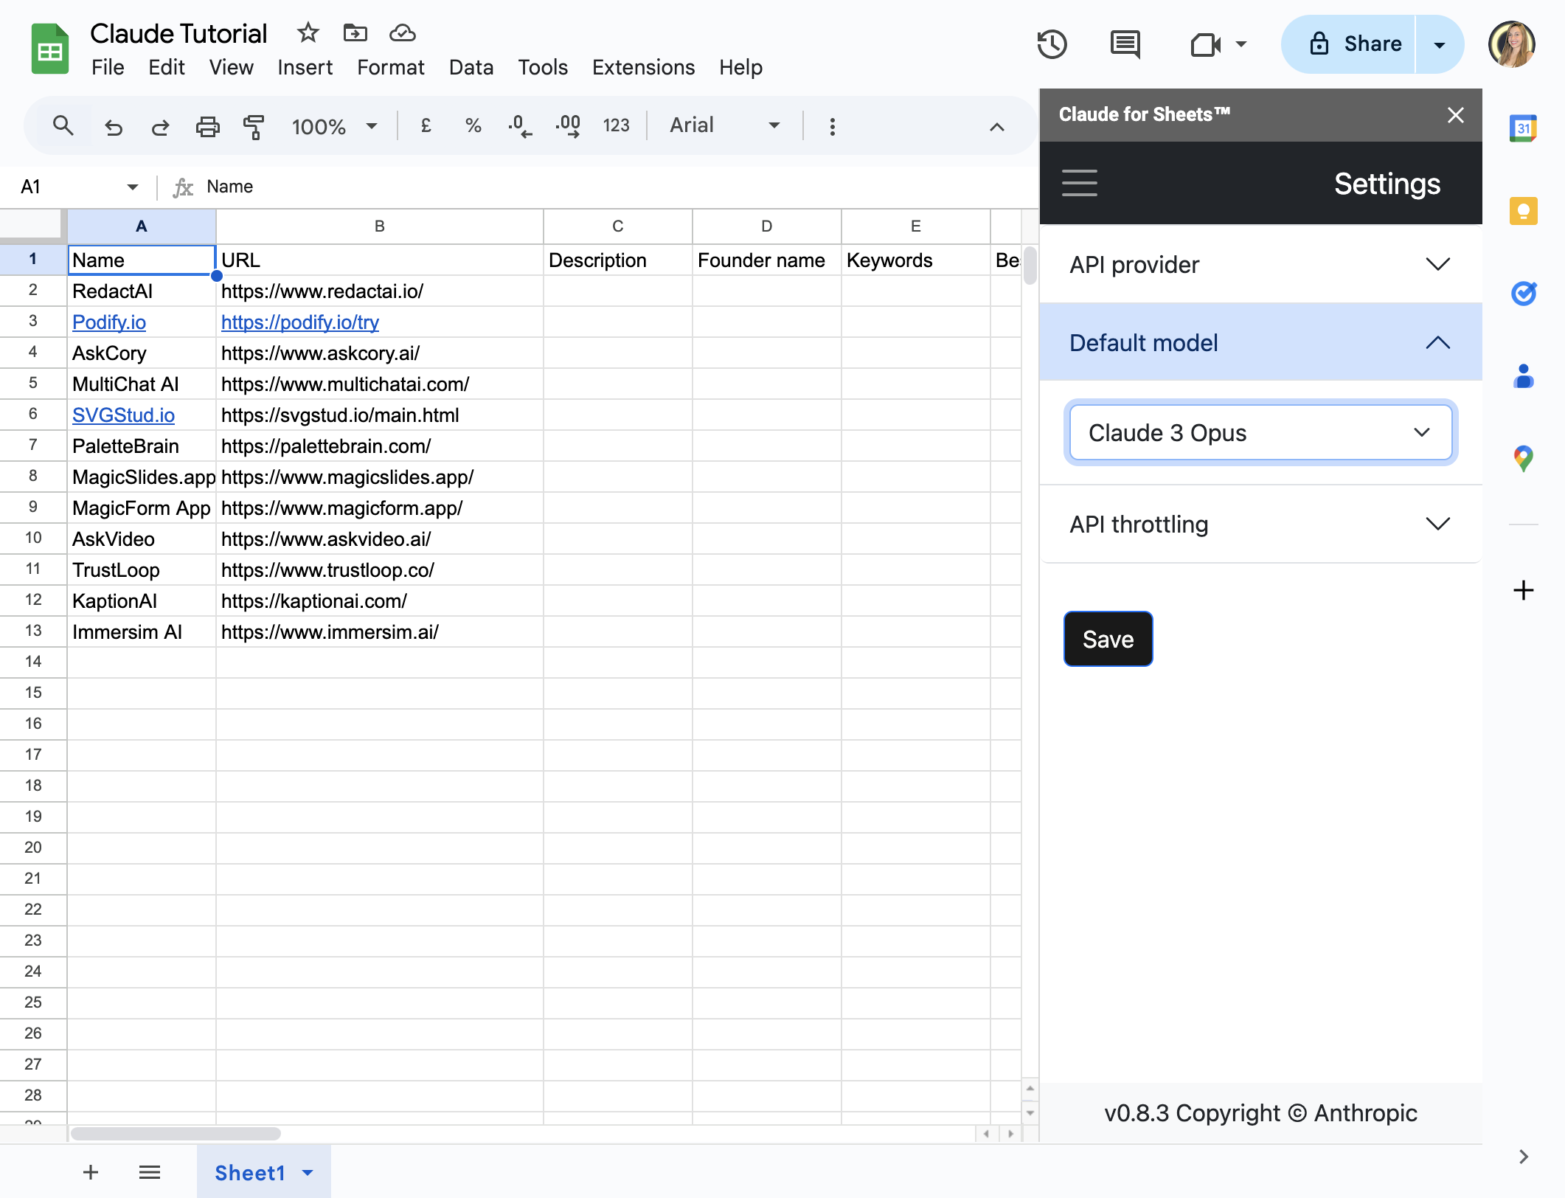This screenshot has width=1565, height=1198.
Task: Open the comments icon
Action: click(x=1125, y=44)
